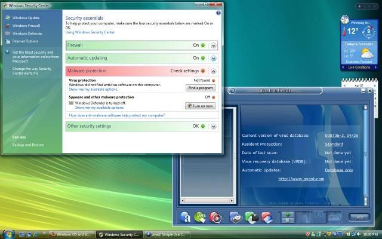Click avast local disks scan icon
The height and width of the screenshot is (239, 382).
click(235, 217)
